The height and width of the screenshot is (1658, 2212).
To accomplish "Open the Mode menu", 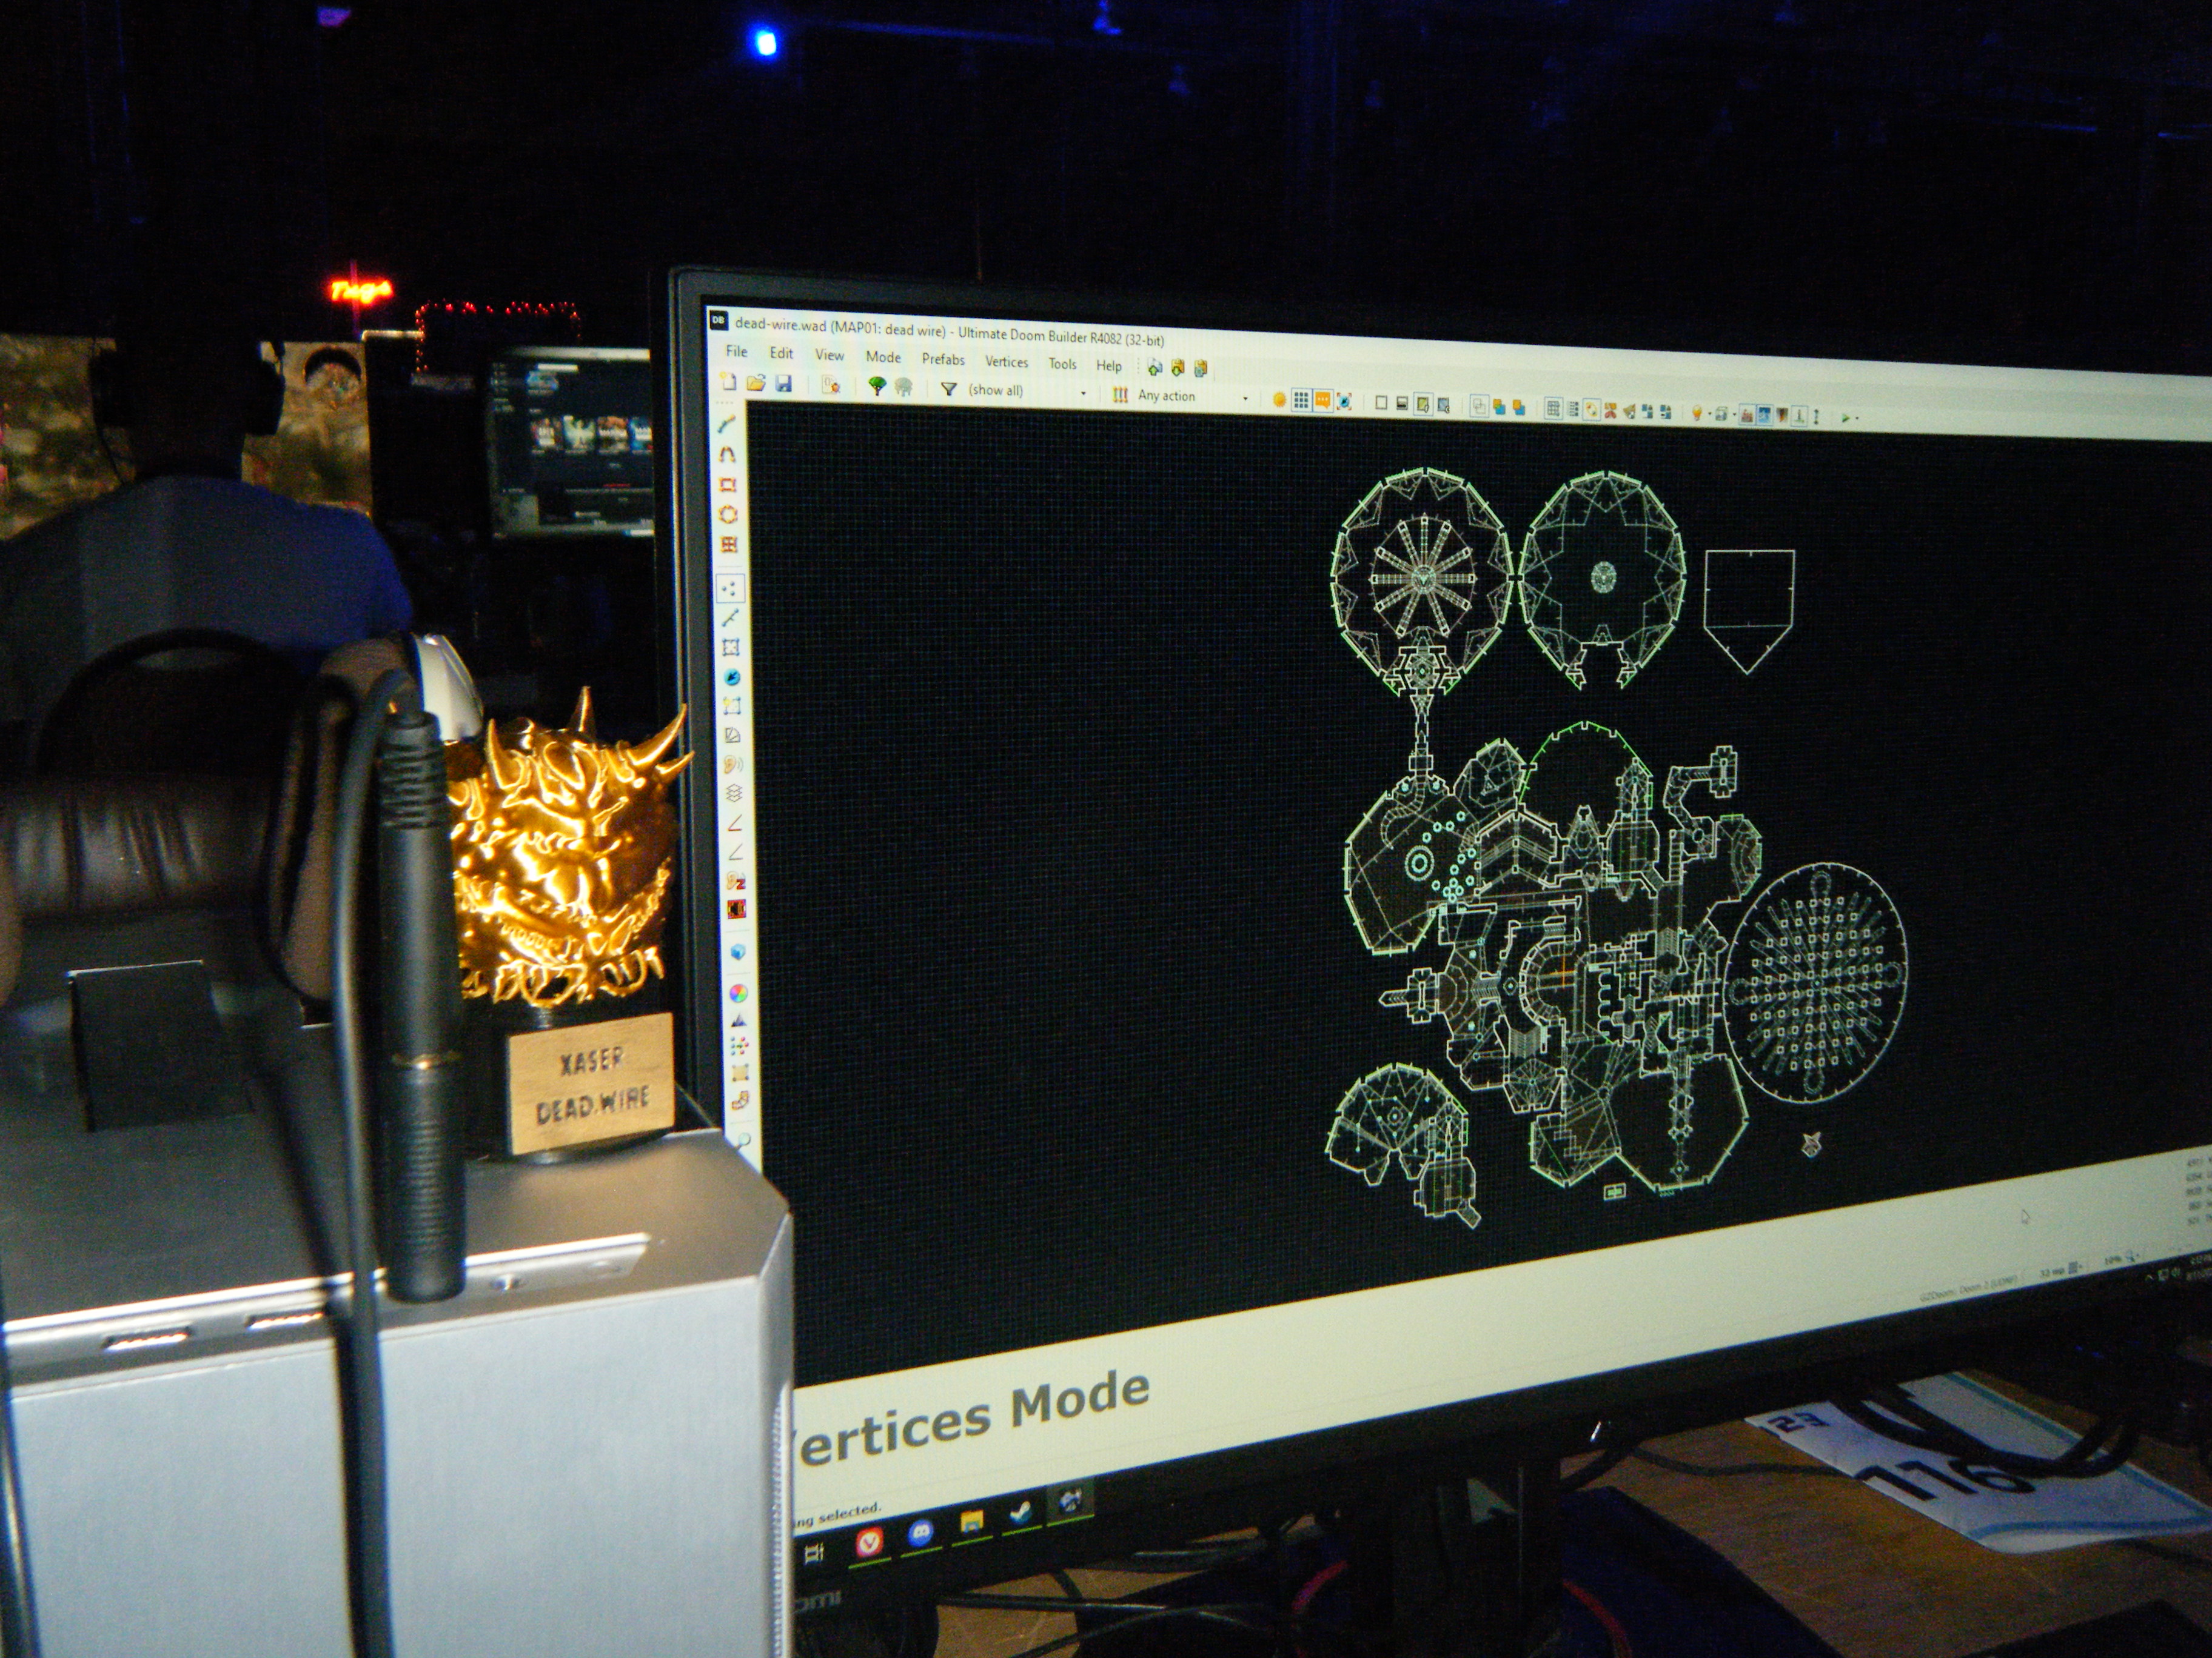I will [883, 357].
